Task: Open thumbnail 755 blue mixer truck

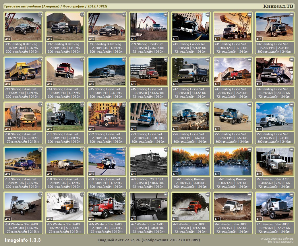Action: coord(233,117)
